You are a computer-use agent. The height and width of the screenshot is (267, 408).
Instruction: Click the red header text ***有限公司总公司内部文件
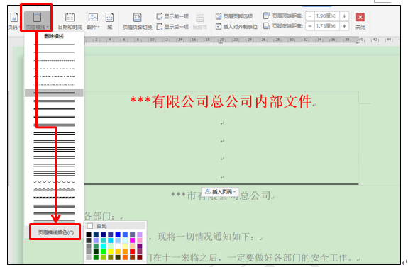point(221,101)
